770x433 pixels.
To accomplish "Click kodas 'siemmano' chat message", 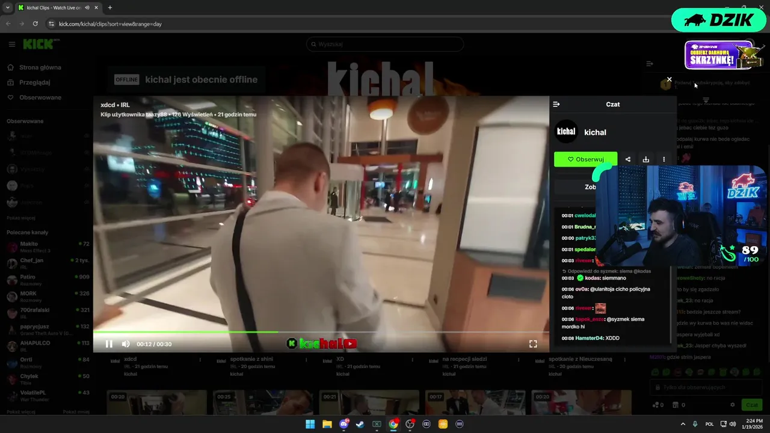I will (594, 278).
